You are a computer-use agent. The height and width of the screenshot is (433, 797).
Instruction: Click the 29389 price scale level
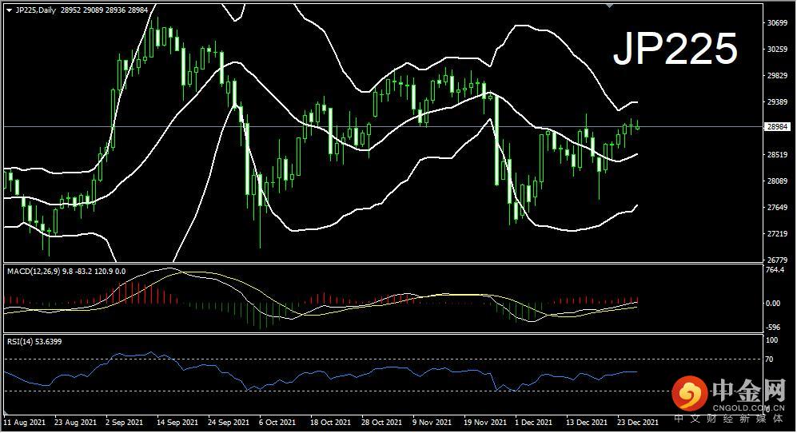tap(777, 102)
